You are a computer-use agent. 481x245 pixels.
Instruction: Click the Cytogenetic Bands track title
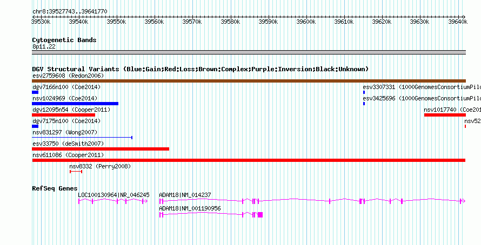pyautogui.click(x=64, y=40)
